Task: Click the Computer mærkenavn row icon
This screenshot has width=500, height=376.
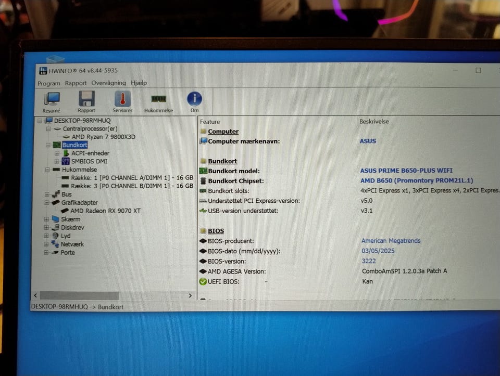Action: [203, 141]
